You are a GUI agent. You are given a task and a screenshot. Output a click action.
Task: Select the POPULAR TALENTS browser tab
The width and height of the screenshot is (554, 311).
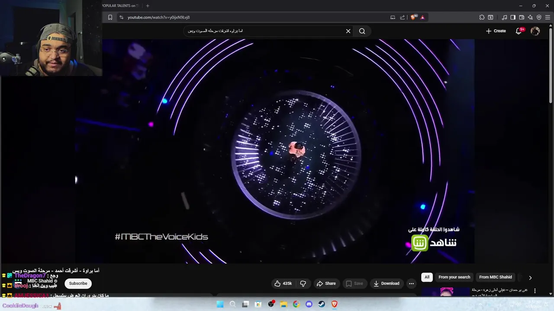(x=120, y=6)
